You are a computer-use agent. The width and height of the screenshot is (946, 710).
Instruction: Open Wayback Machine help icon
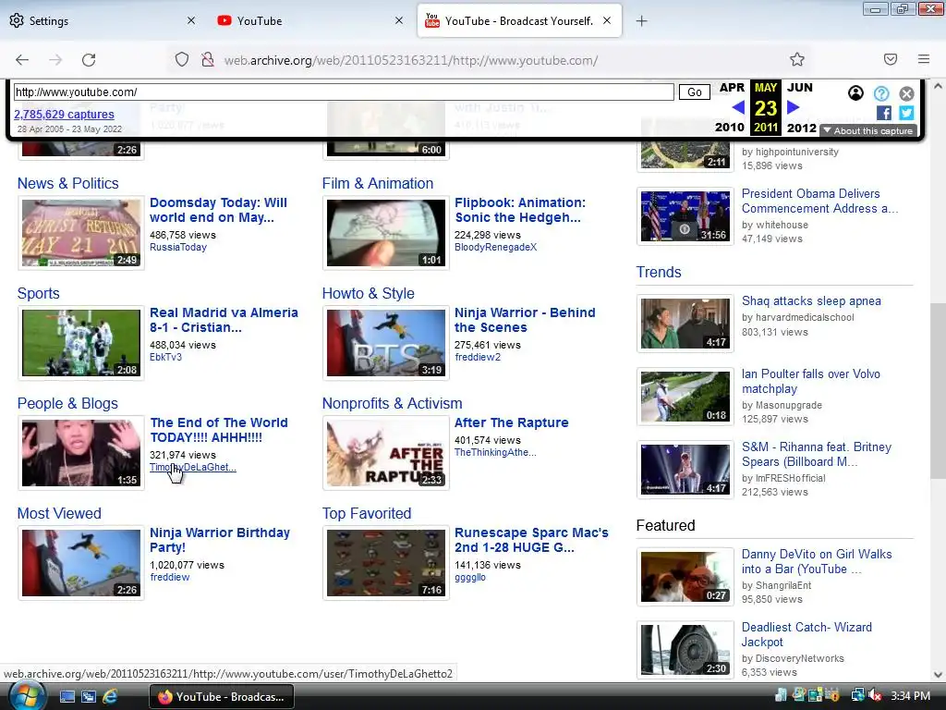coord(881,93)
